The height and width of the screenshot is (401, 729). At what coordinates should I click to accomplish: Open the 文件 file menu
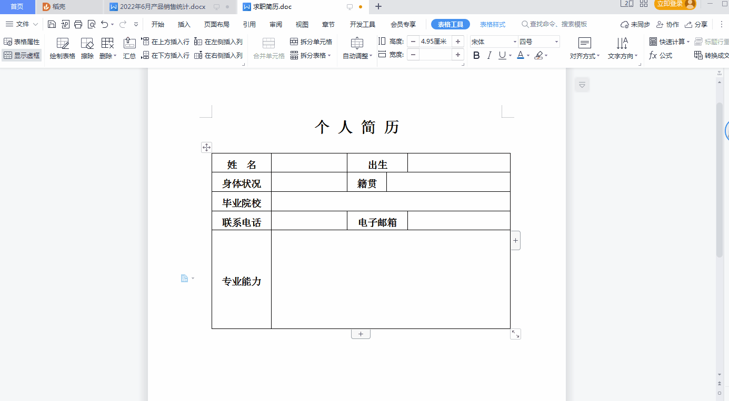point(22,24)
